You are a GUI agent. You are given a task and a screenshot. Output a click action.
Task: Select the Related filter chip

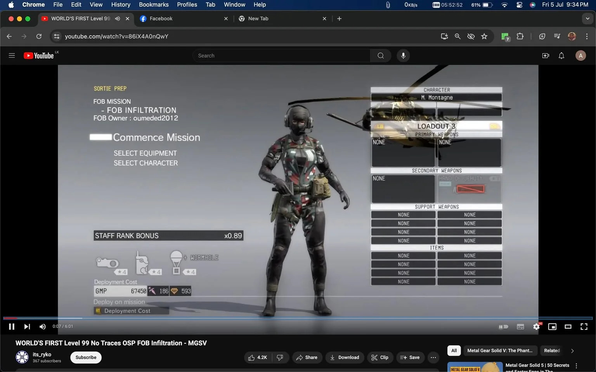[552, 351]
